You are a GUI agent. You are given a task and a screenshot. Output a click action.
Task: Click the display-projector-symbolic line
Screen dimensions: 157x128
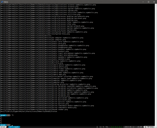[x=45, y=84]
